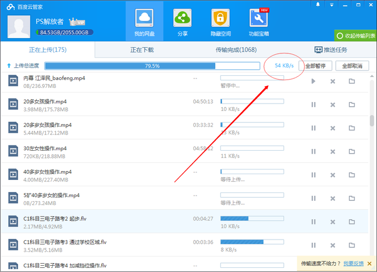Dismiss the 传输速度不给力 notice
The image size is (377, 272).
pos(370,264)
